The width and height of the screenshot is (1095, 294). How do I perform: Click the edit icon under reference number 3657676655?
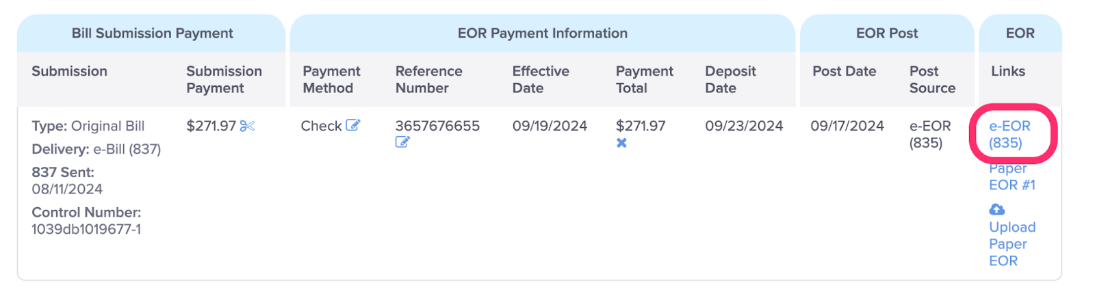click(402, 142)
